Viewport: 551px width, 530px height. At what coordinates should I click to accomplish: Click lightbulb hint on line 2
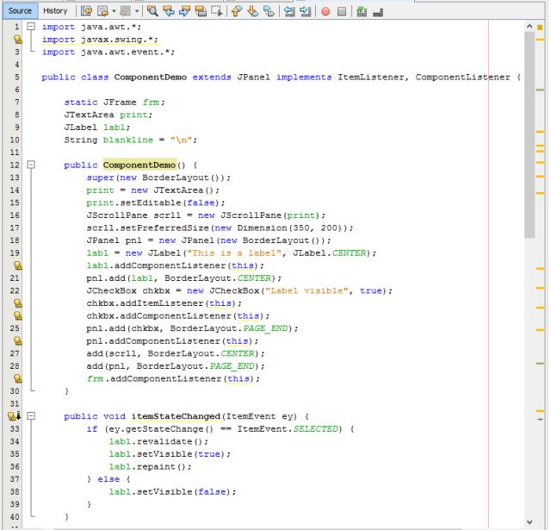coord(16,40)
